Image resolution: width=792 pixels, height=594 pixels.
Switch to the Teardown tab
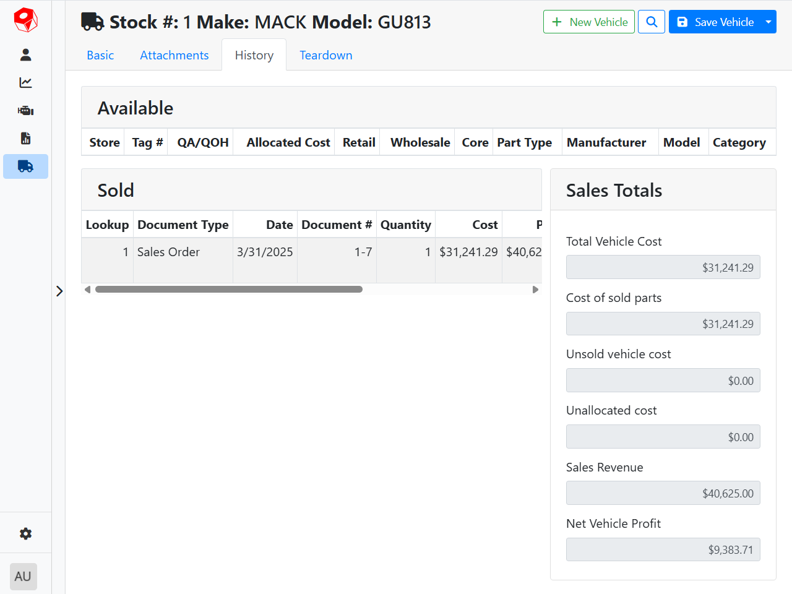[x=325, y=55]
